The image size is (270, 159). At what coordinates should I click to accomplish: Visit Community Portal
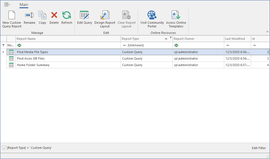152,15
